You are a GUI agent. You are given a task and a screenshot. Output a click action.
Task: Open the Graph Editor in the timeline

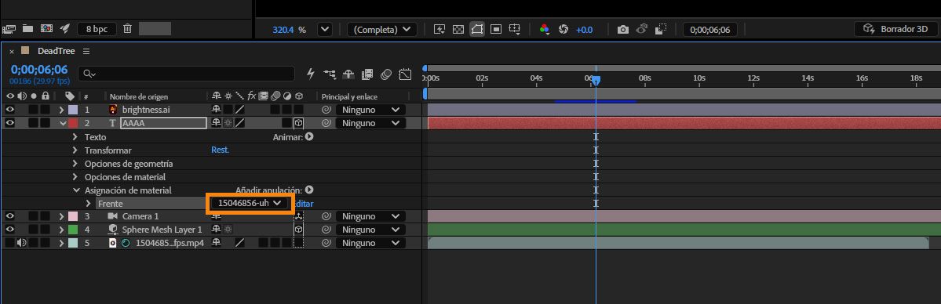pos(405,74)
